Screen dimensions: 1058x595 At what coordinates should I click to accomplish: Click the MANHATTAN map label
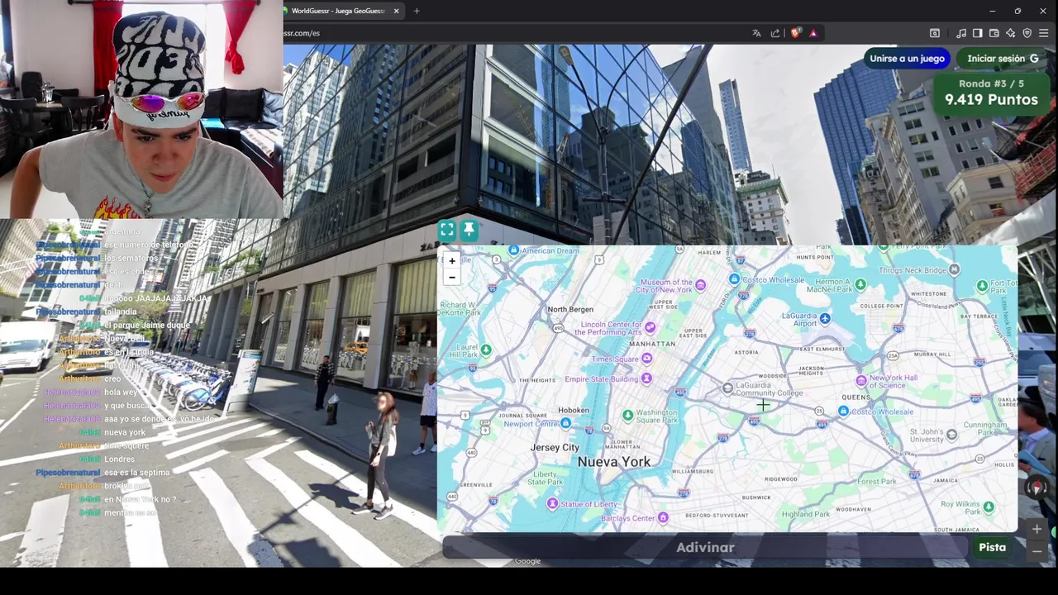(x=652, y=344)
